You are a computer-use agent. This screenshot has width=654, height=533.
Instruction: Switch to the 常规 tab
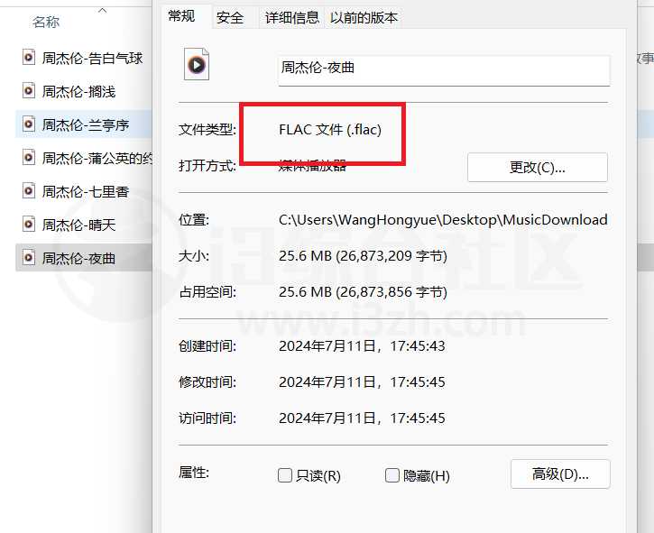point(181,16)
